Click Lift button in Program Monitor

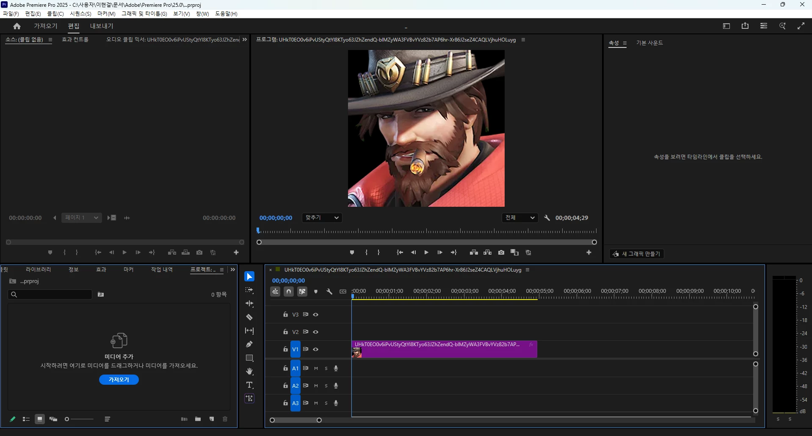[474, 253]
